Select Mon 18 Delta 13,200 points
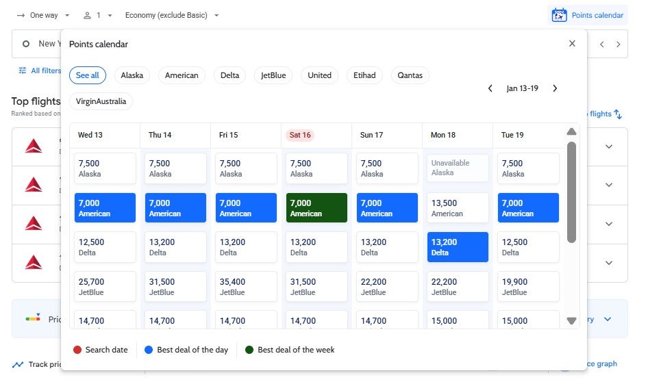Viewport: 648px width, 384px height. tap(458, 247)
